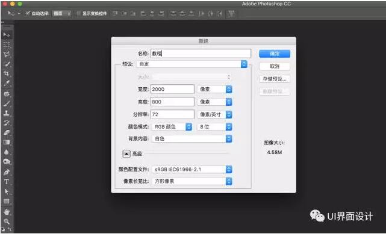Image resolution: width=386 pixels, height=234 pixels.
Task: Select the Crop tool
Action: point(7,73)
